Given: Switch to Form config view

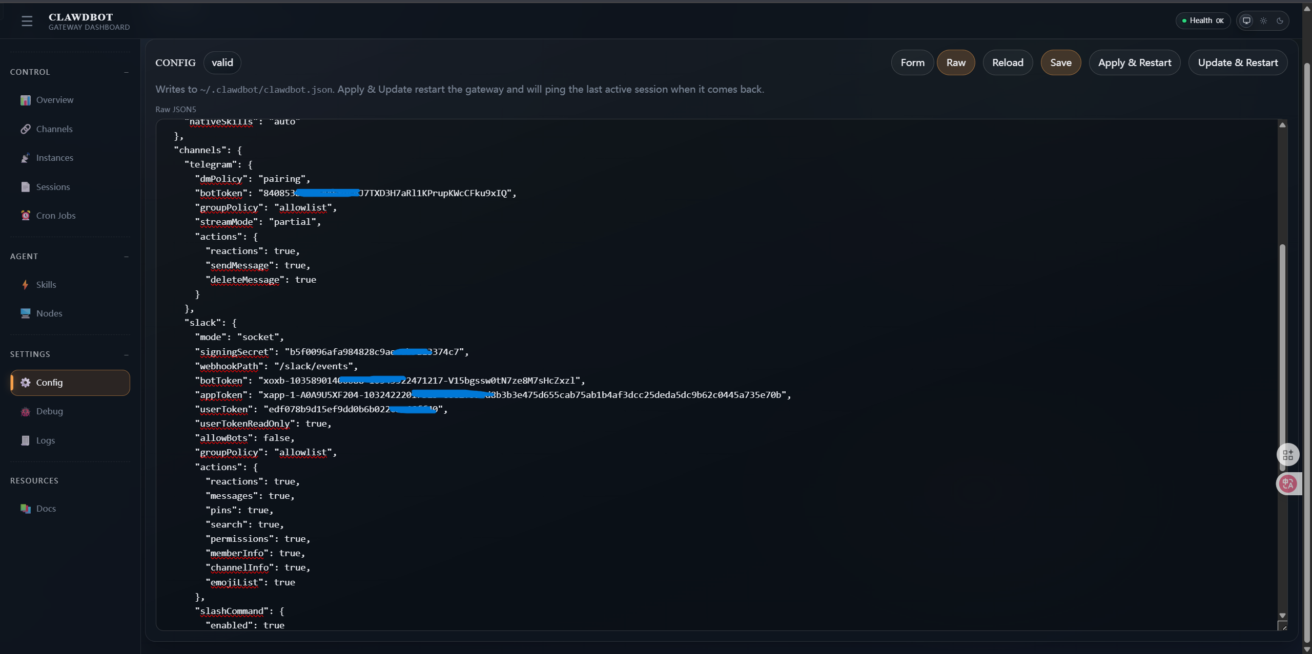Looking at the screenshot, I should (912, 63).
